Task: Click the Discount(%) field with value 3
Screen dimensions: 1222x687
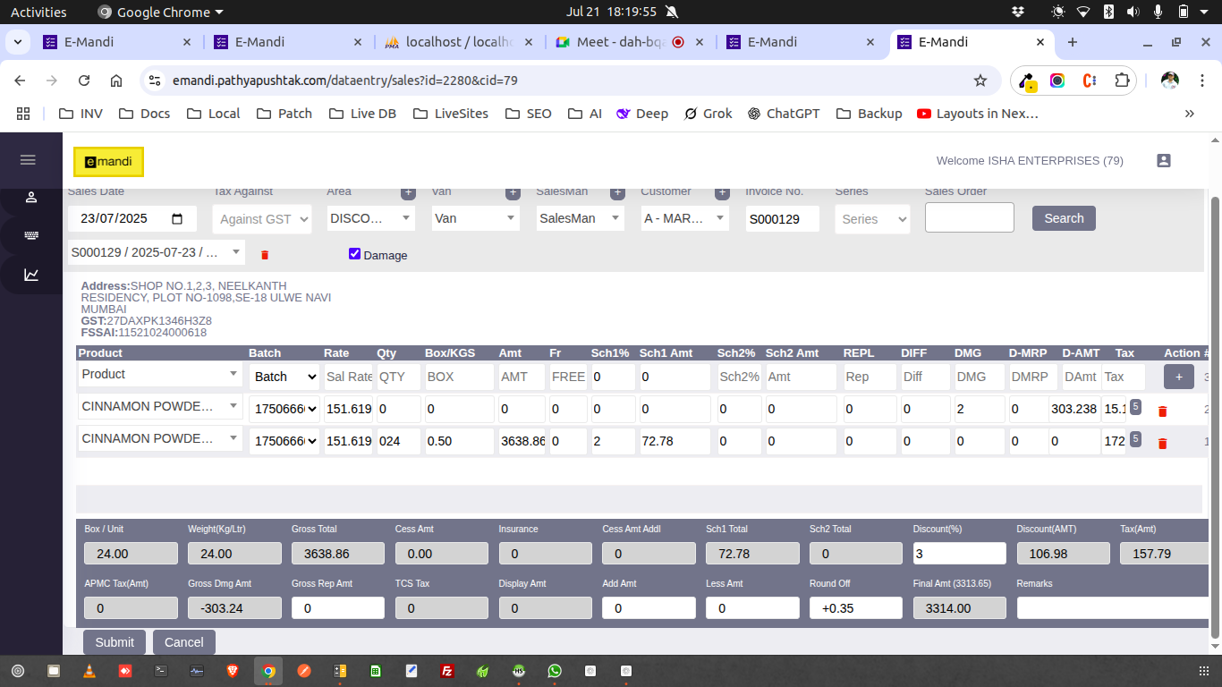Action: click(x=960, y=554)
